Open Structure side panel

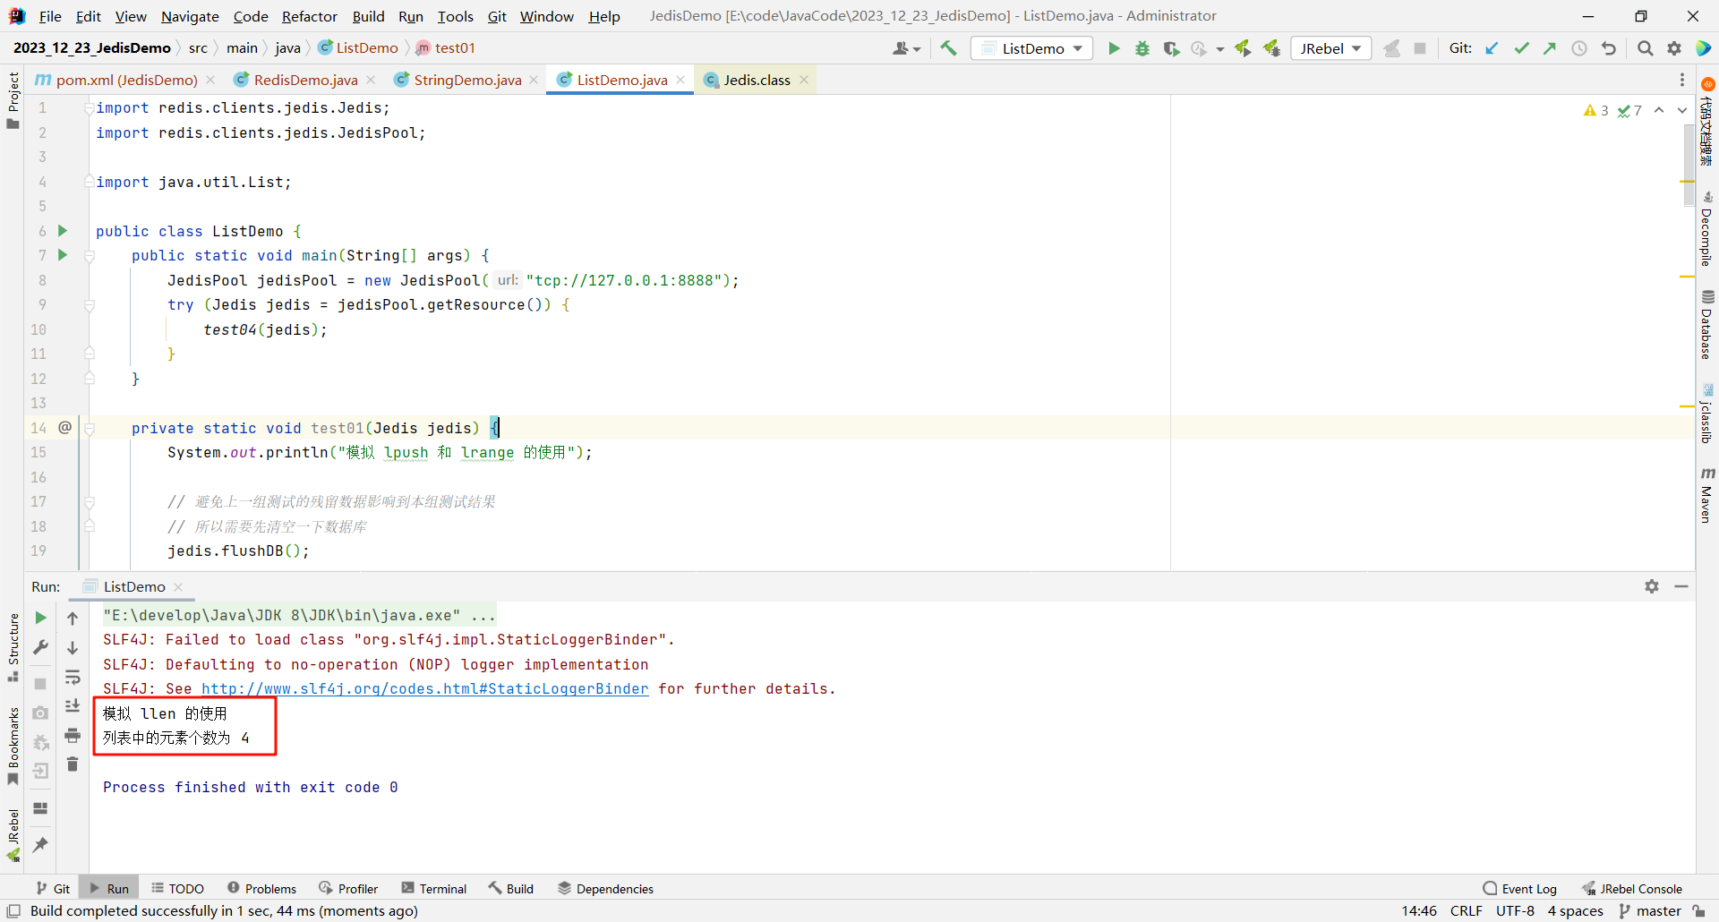click(x=13, y=647)
